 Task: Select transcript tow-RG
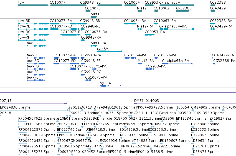34,35
